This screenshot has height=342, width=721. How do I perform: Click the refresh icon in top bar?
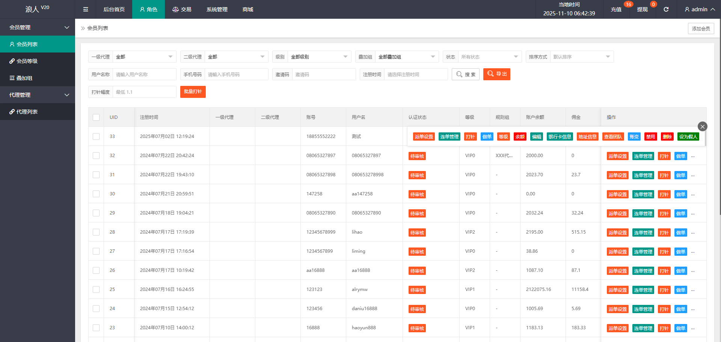tap(666, 9)
